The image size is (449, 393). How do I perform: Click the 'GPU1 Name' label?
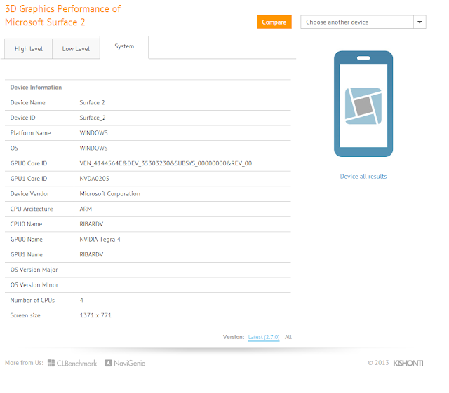[x=27, y=254]
